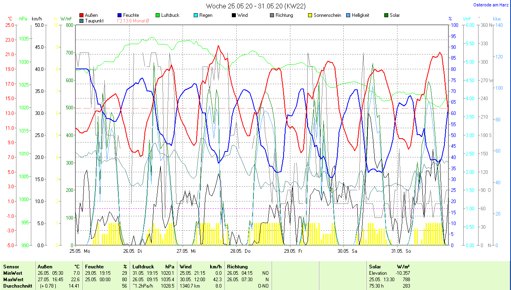Select the MaxWert row label
Viewport: 511px width, 290px height.
tap(14, 279)
